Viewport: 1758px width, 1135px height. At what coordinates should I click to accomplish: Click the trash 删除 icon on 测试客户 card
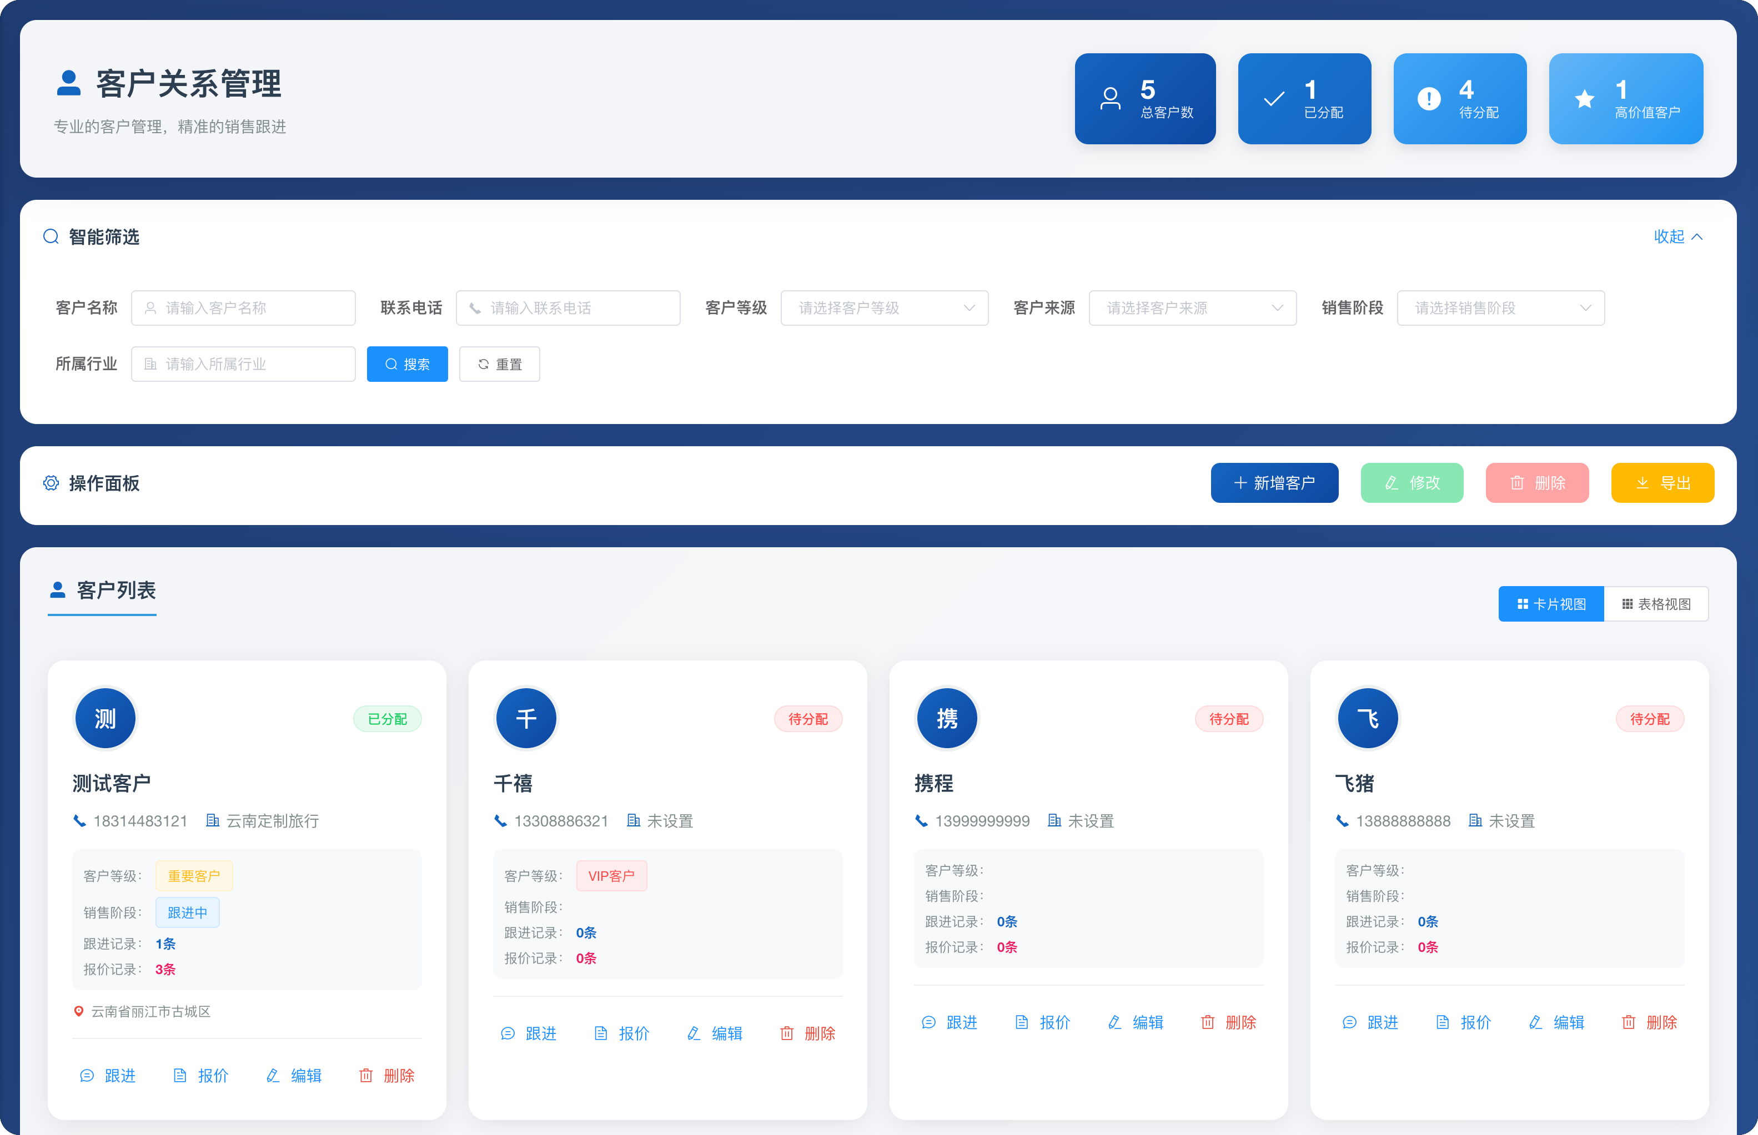click(x=366, y=1075)
